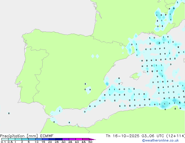The width and height of the screenshot is (185, 143).
Task: Pick the legend color swatch starting at 10
Action: [x=39, y=139]
